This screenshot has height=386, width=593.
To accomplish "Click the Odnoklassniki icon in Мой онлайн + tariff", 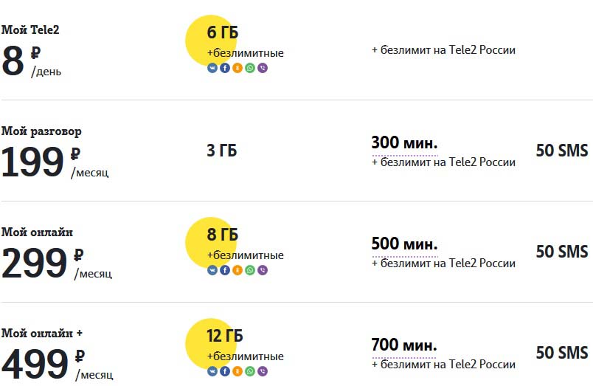I will (237, 371).
